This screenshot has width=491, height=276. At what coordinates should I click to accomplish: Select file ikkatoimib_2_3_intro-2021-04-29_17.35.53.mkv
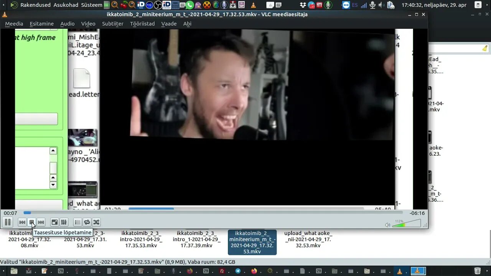pyautogui.click(x=141, y=239)
